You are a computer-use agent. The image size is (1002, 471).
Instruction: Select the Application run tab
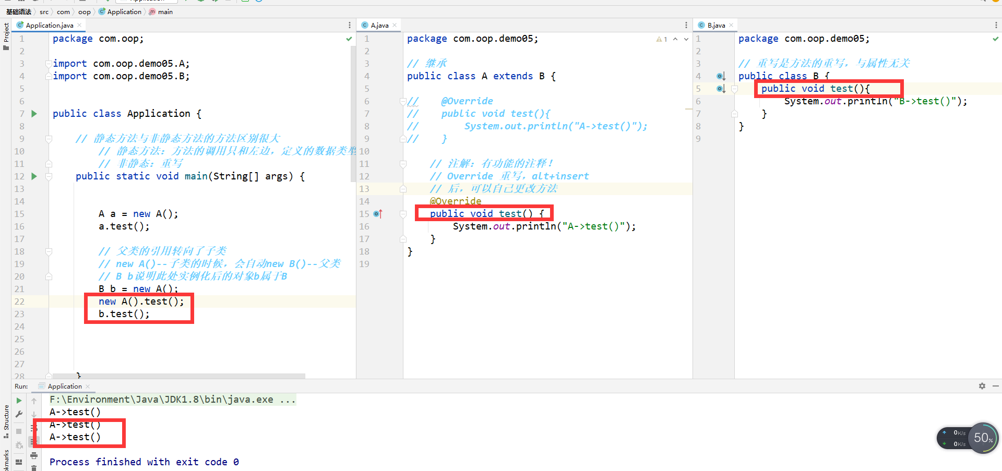pyautogui.click(x=65, y=387)
